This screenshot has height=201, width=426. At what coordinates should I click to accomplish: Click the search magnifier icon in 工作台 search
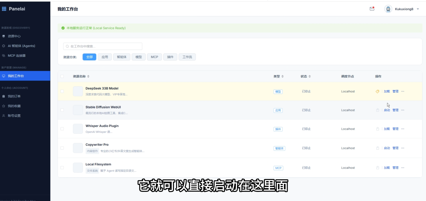(x=67, y=46)
